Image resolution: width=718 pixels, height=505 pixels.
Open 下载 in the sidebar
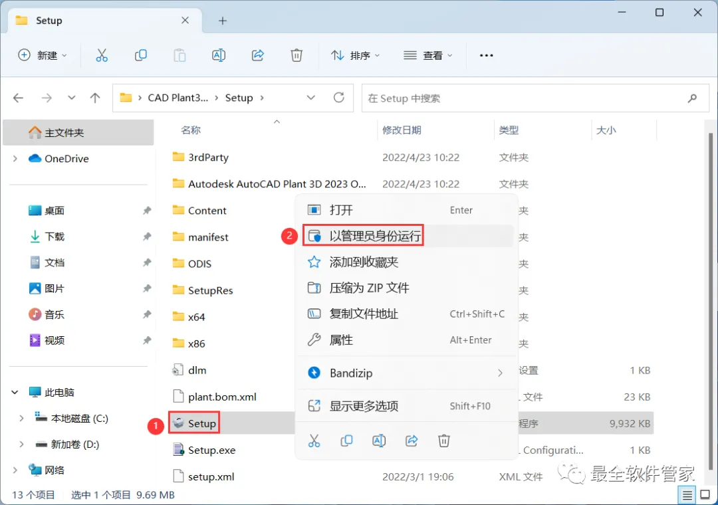pyautogui.click(x=54, y=237)
